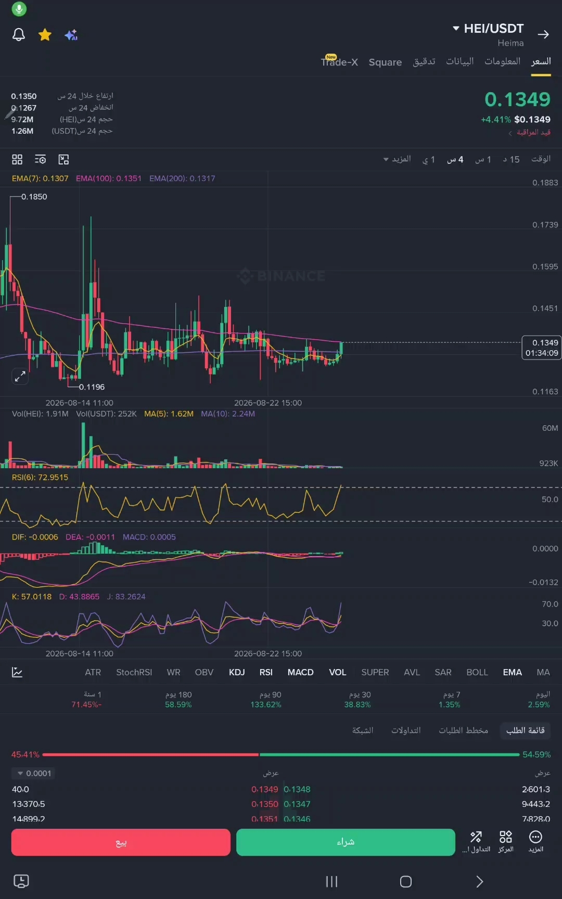Screen dimensions: 562x899
Task: Open the مخطط الطلبات depth chart tab
Action: [x=464, y=730]
